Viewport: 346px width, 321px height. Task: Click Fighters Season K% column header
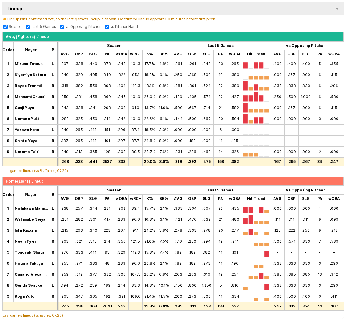150,54
